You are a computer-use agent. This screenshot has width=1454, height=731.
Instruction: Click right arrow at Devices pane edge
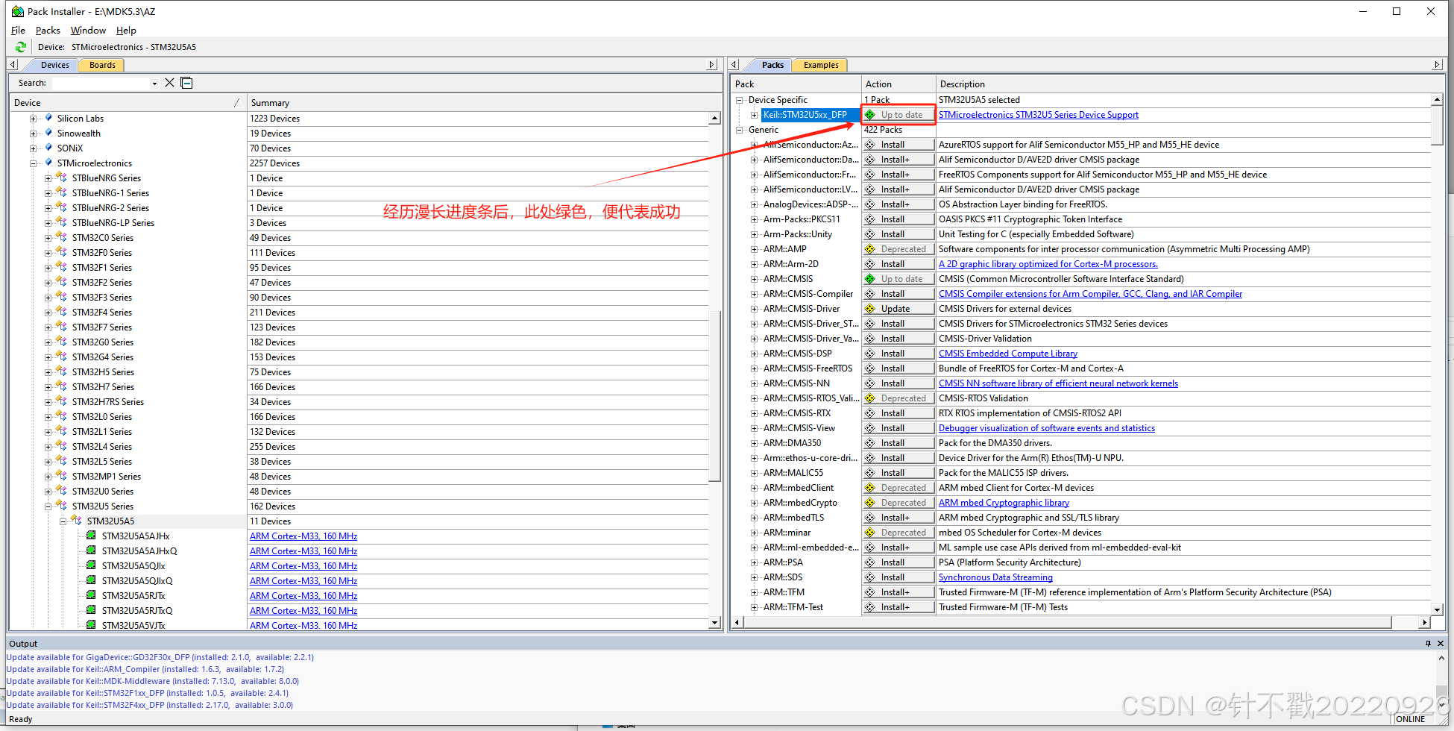point(711,65)
